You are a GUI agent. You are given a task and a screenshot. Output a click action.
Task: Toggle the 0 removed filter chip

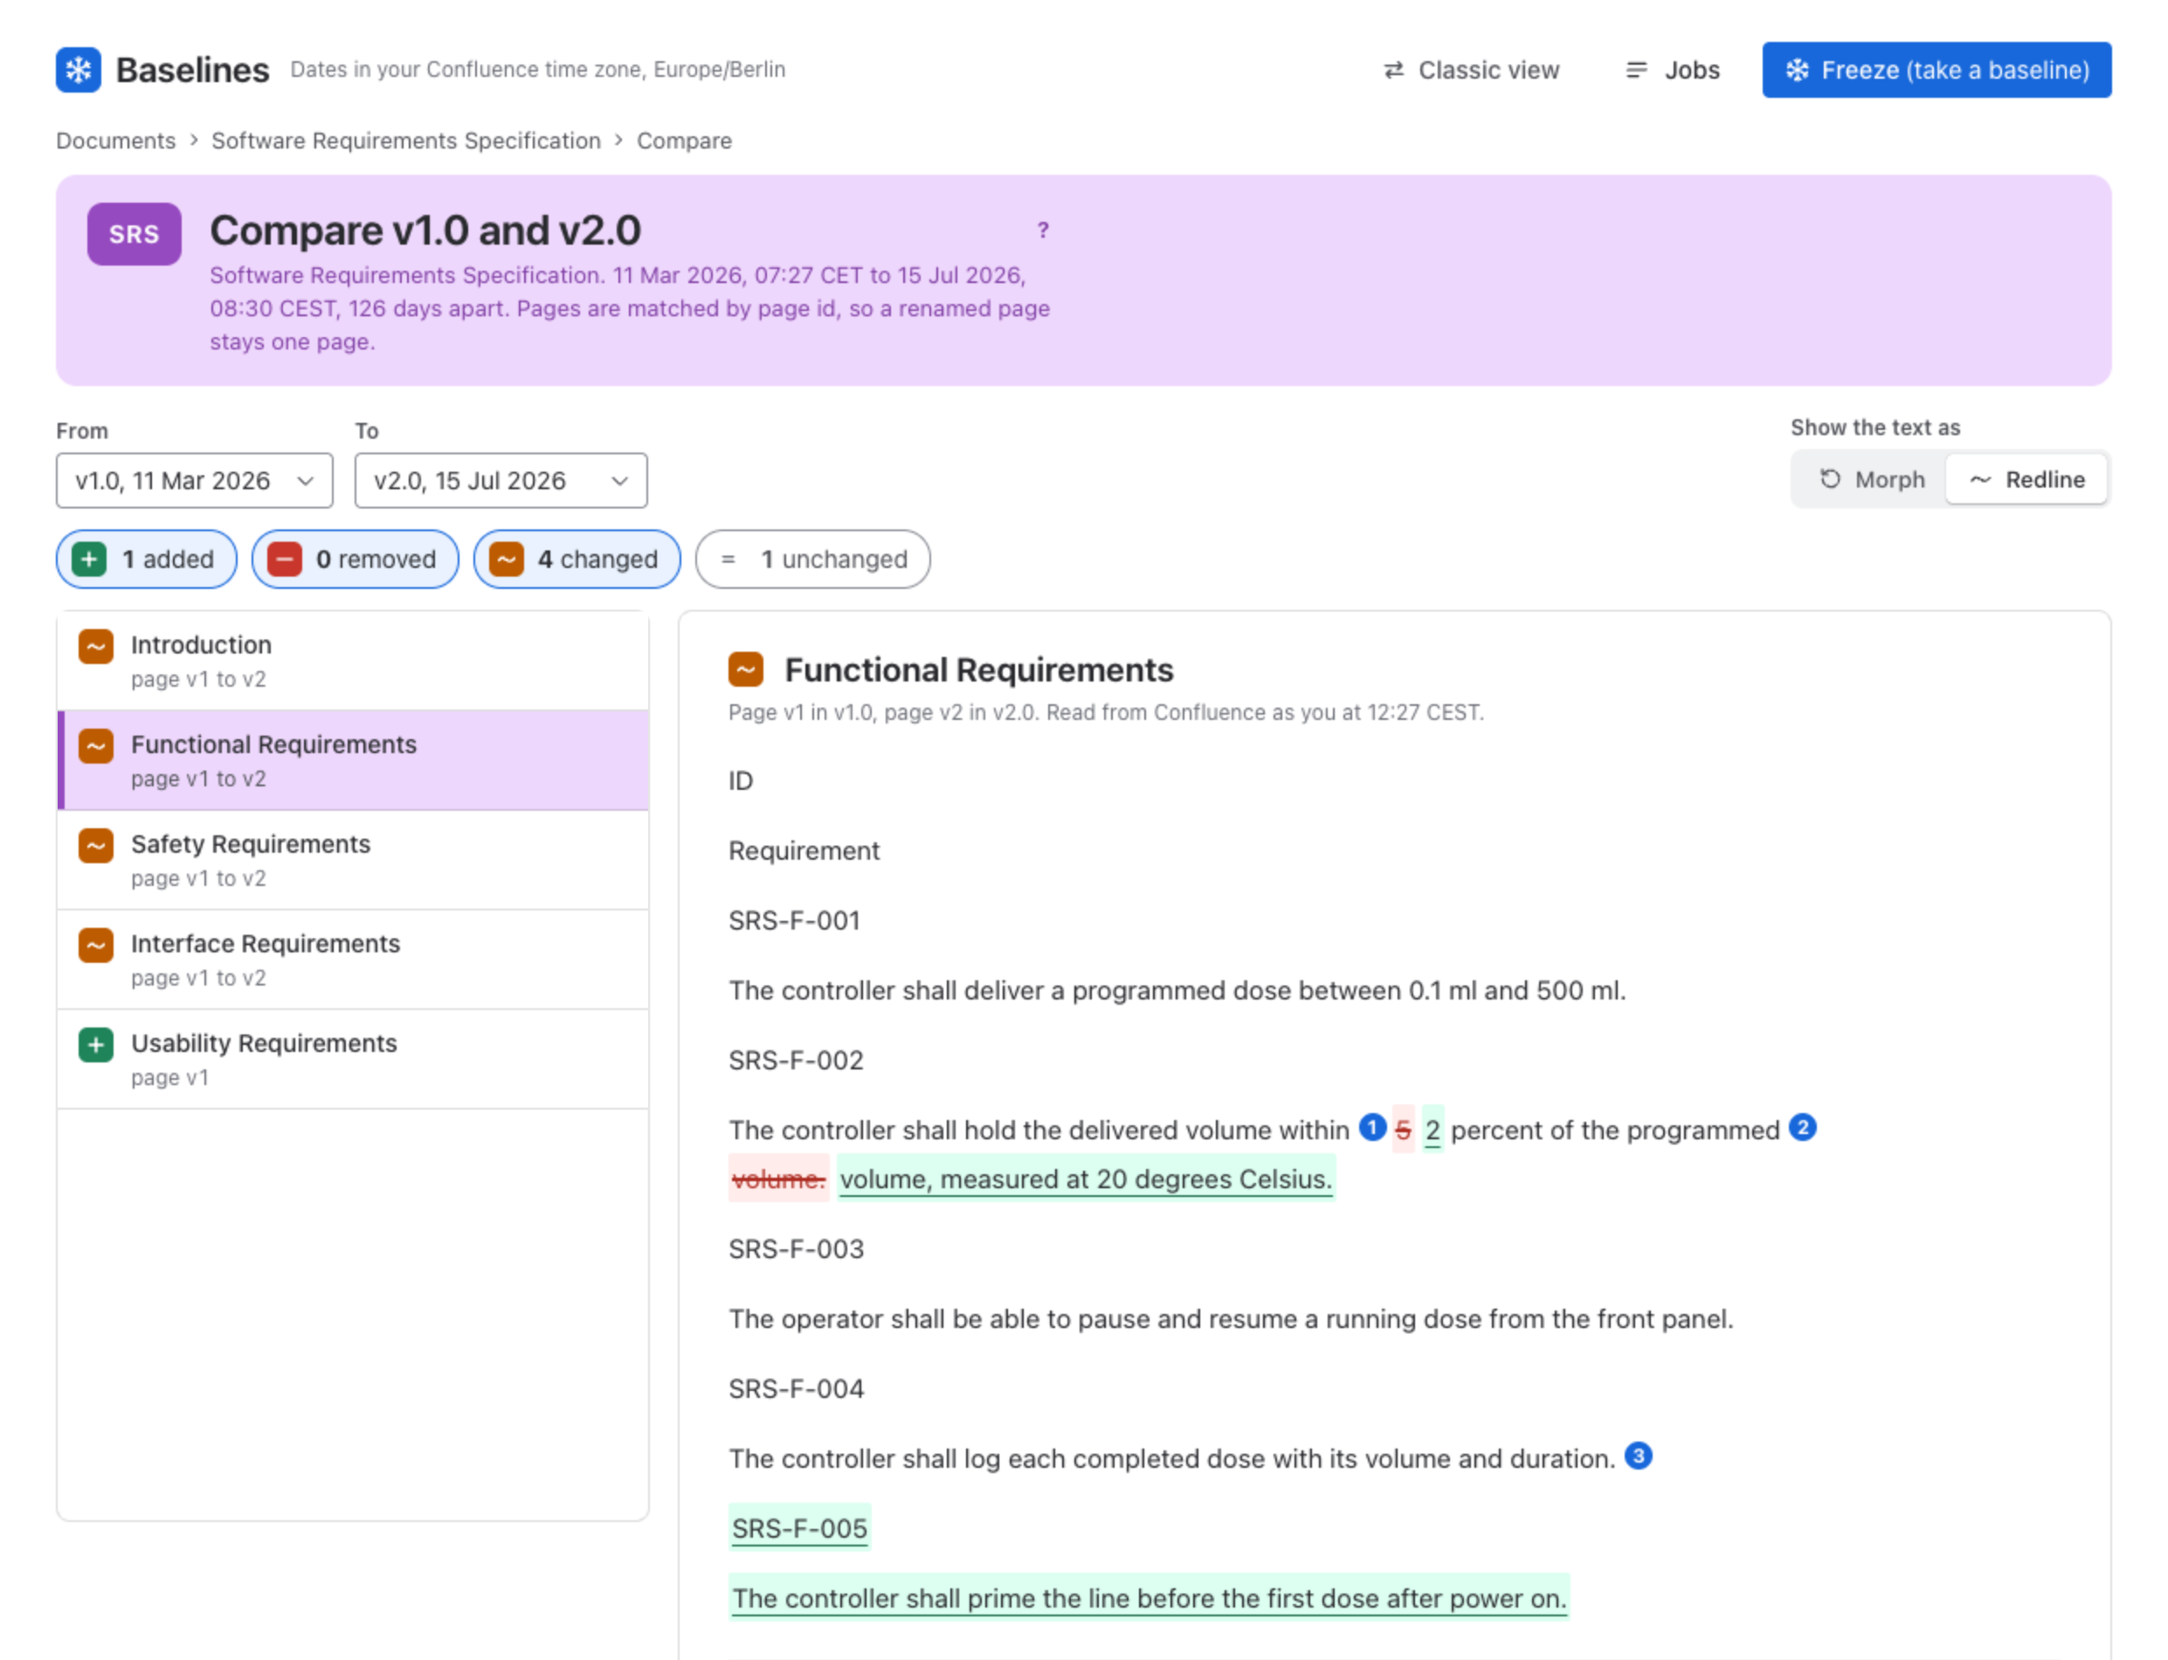356,559
